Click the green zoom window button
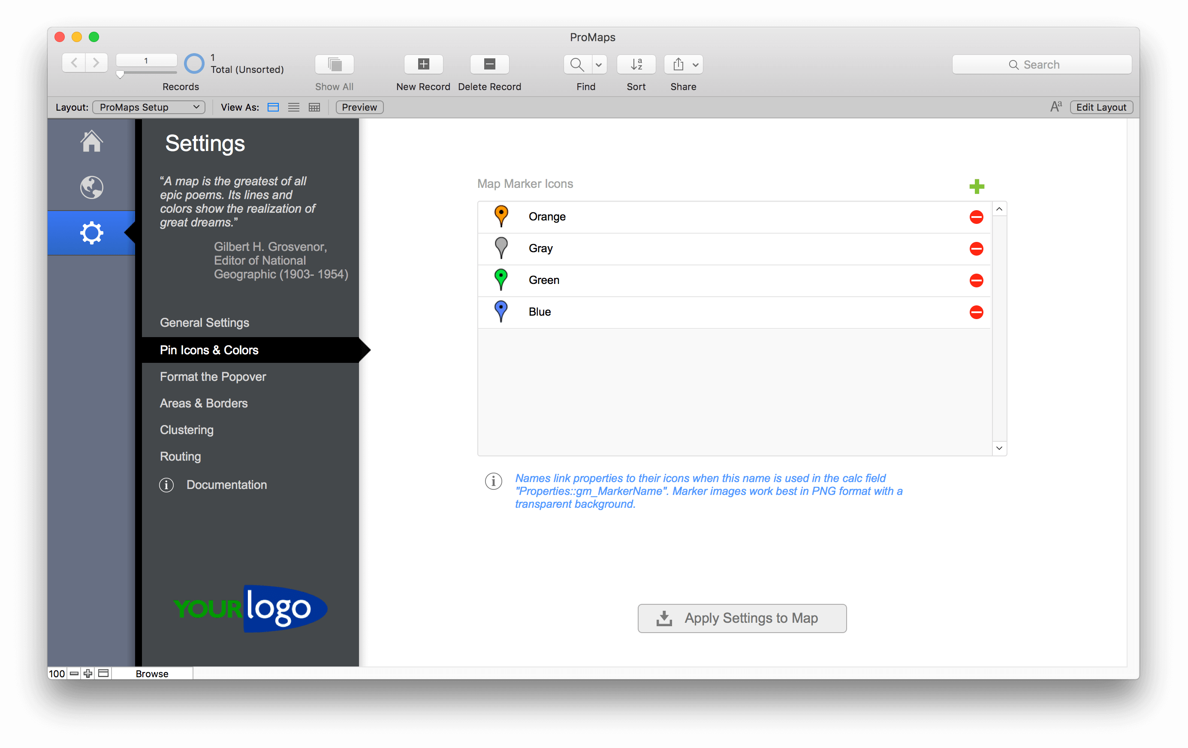This screenshot has width=1188, height=748. [94, 37]
